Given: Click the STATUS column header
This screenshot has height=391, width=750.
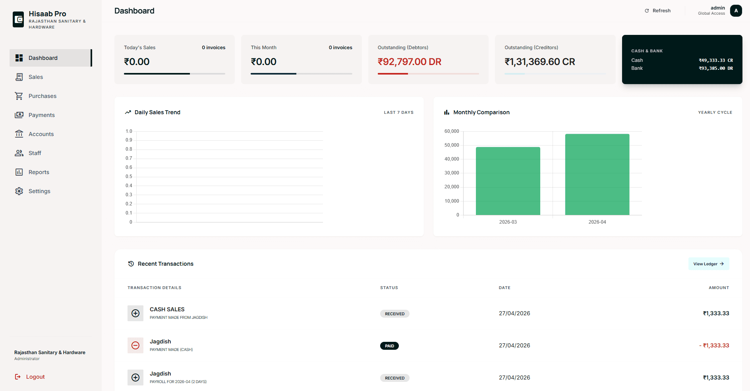Looking at the screenshot, I should pos(389,288).
